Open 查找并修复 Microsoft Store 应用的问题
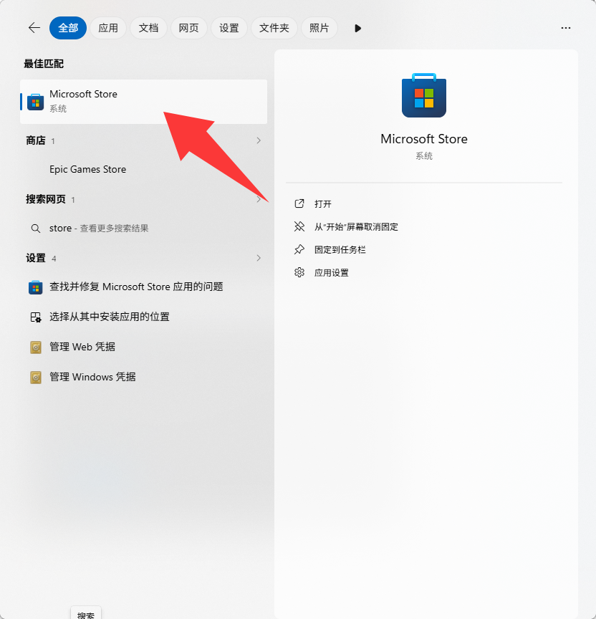 point(136,287)
